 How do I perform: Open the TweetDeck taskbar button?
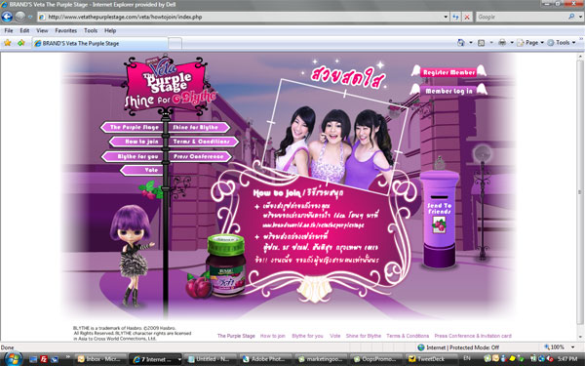click(x=432, y=359)
